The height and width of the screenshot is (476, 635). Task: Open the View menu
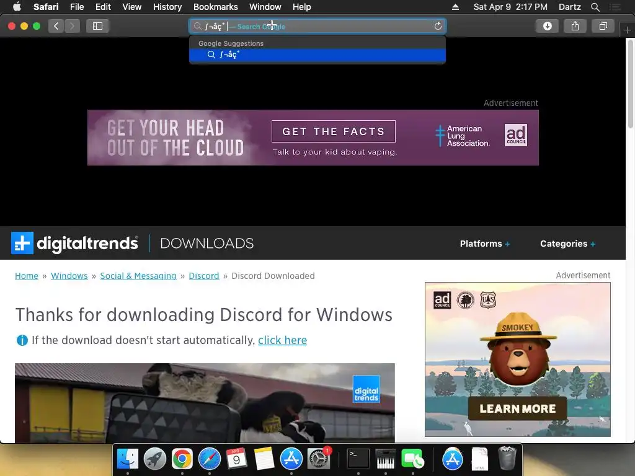[x=132, y=7]
